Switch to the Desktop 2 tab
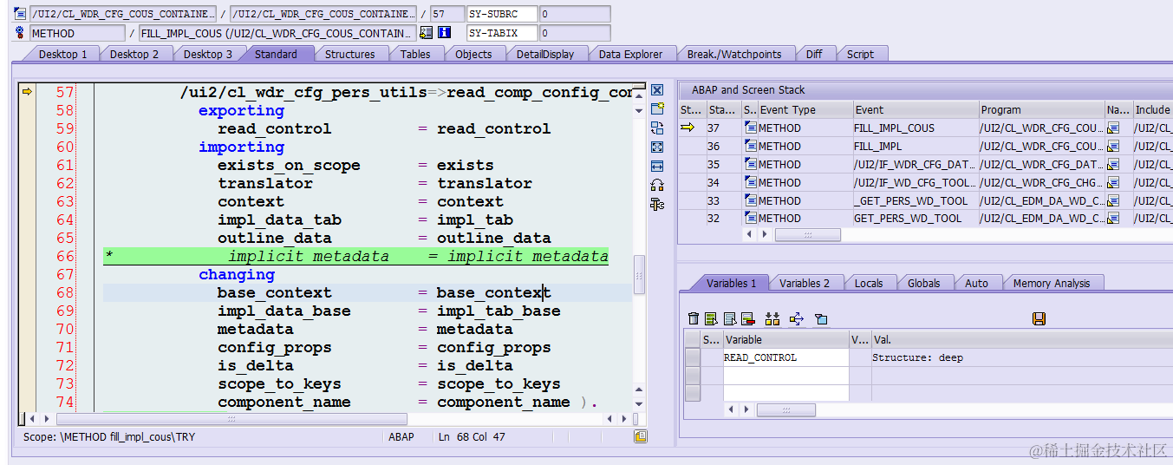Screen dimensions: 1173x465 click(x=134, y=54)
